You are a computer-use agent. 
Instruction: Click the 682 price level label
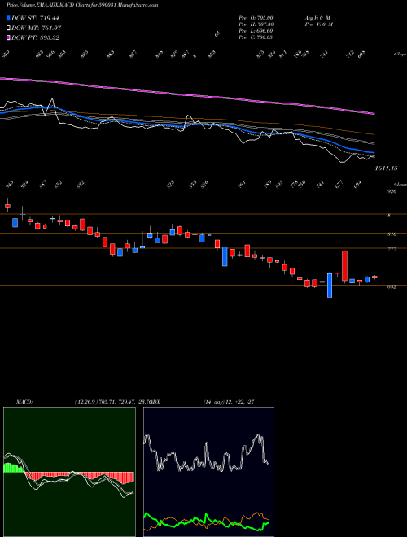pos(392,287)
